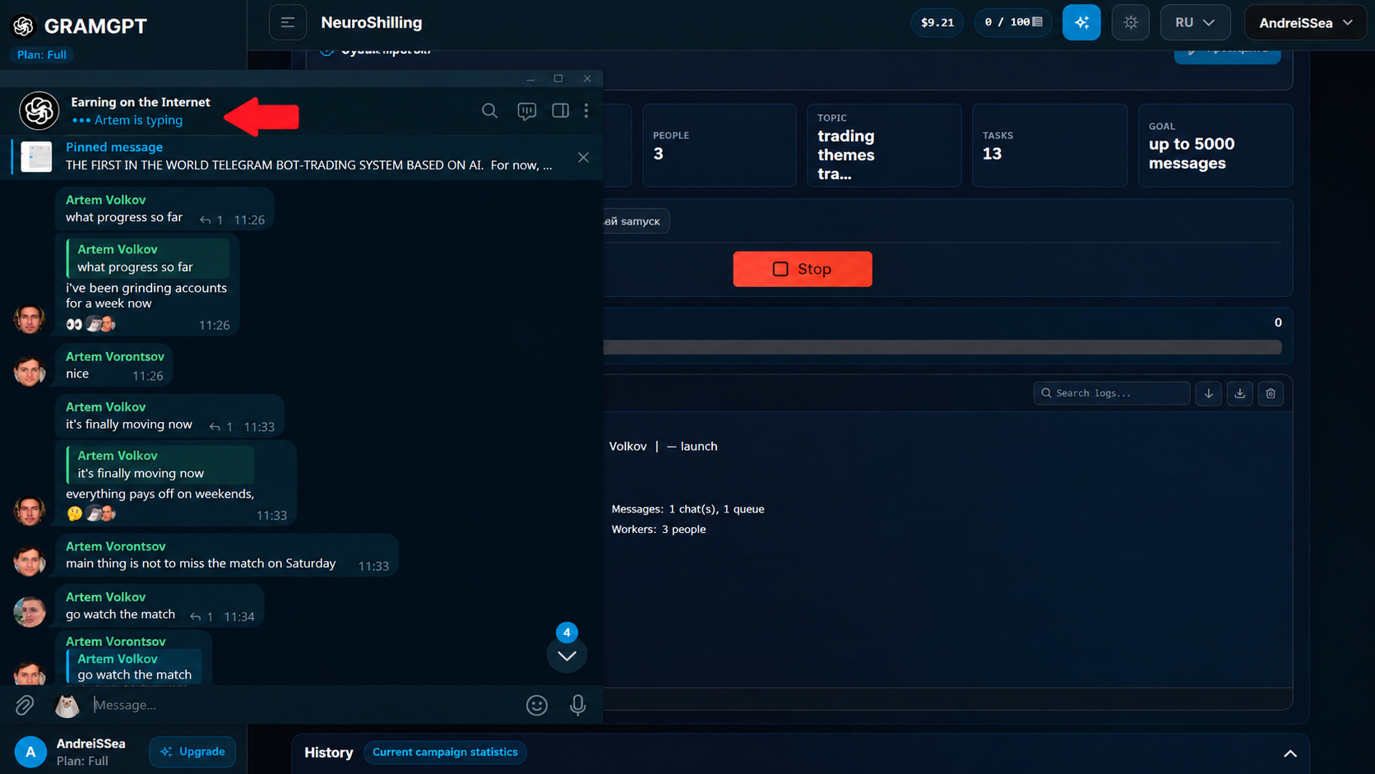Maximize the Telegram chat window

[x=558, y=78]
